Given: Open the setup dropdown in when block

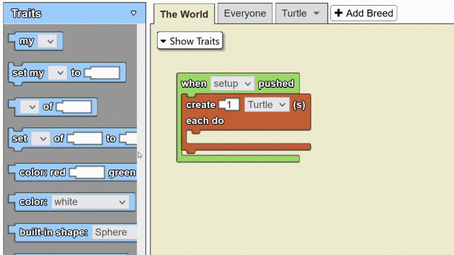Looking at the screenshot, I should [232, 83].
